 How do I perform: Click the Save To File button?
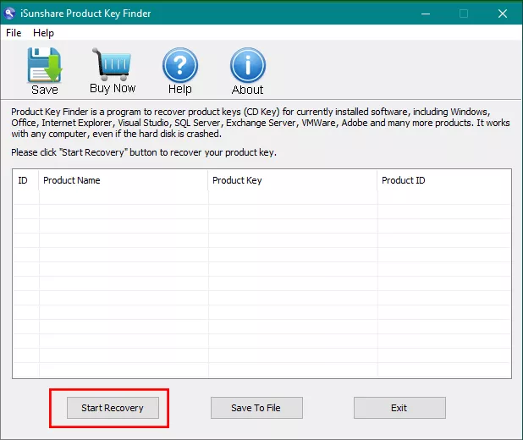point(256,408)
